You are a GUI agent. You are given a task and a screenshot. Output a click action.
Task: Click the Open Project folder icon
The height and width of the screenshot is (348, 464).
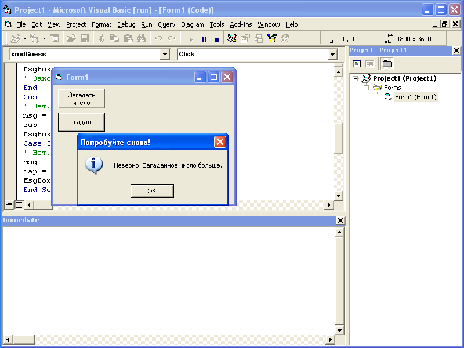(x=71, y=38)
